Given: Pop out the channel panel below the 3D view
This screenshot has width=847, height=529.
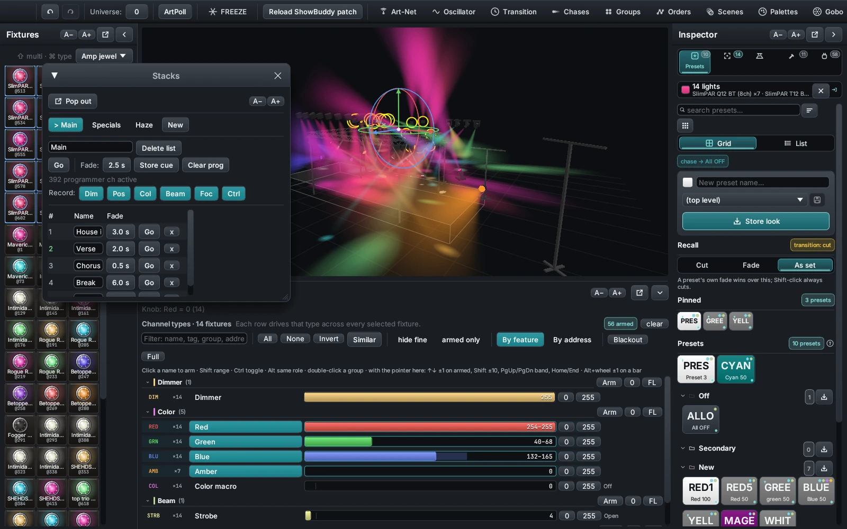Looking at the screenshot, I should tap(639, 293).
